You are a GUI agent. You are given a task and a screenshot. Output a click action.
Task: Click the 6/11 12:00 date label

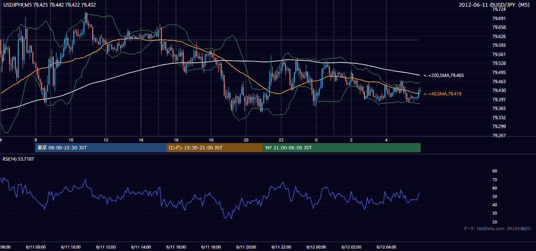[x=106, y=247]
